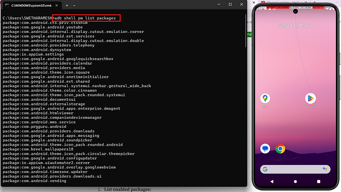Launch Play Store app on emulator
Viewport: 341px width, 192px height.
coord(310,99)
